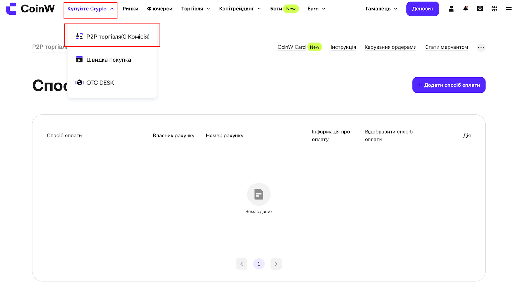This screenshot has width=519, height=282.
Task: Select Швидка покупка menu entry
Action: 112,60
